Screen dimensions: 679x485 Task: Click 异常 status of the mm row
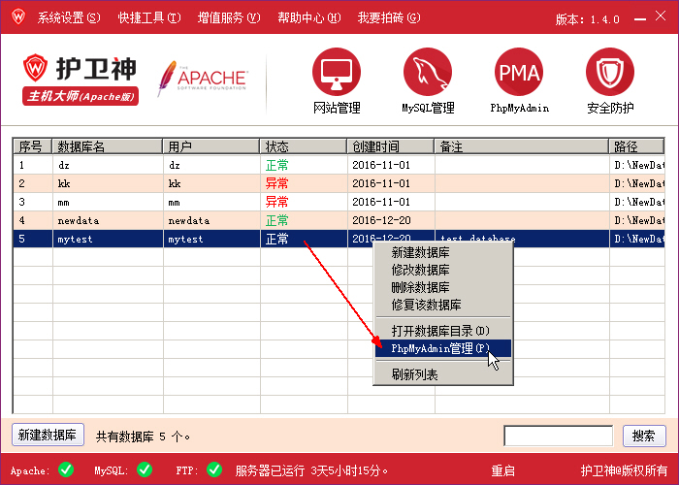[276, 202]
